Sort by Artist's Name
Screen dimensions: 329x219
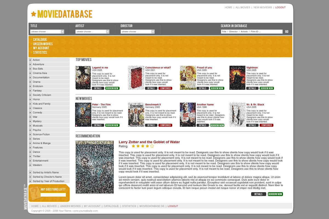tap(49, 172)
